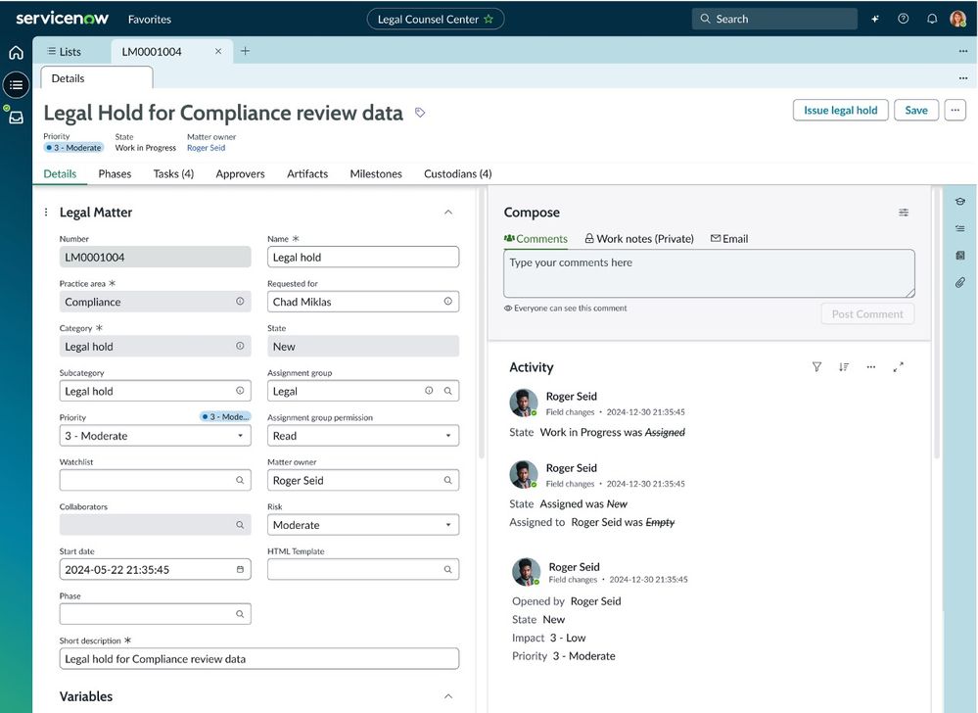Viewport: 978px width, 713px height.
Task: Click into the comments text area
Action: 709,273
